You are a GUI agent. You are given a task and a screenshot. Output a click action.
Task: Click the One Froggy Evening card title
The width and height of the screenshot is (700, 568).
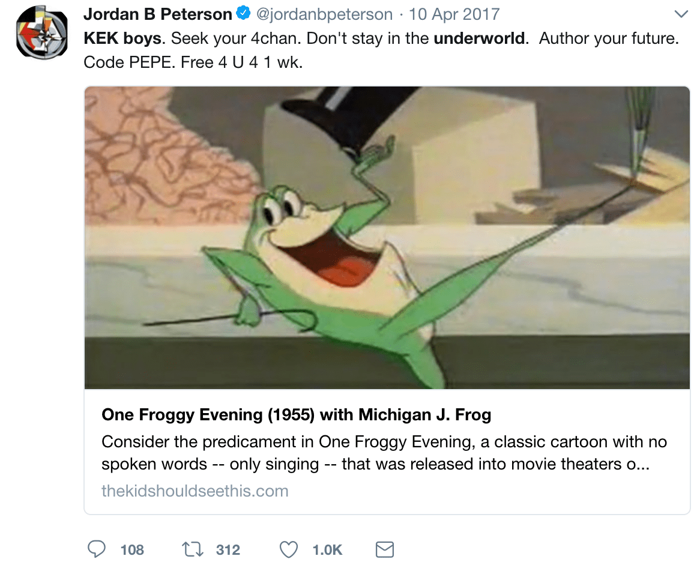pos(297,414)
